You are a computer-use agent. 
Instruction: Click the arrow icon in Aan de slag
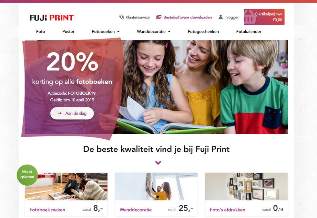[60, 113]
